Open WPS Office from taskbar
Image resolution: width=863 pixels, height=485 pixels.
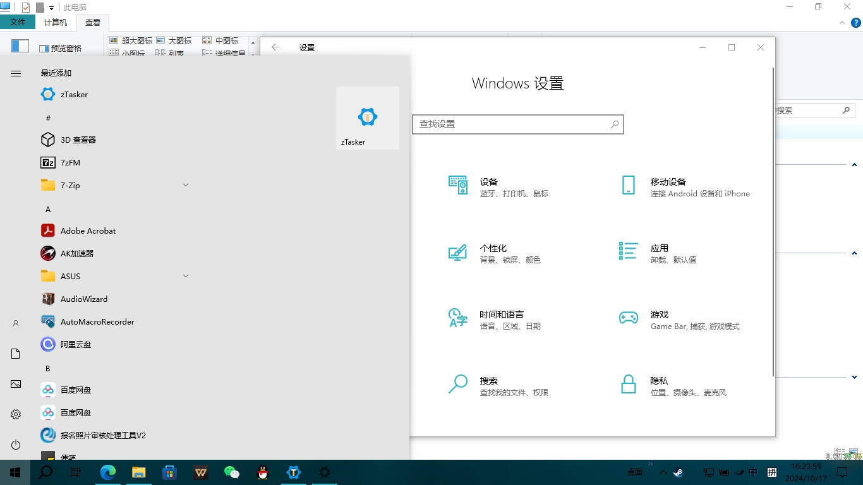pos(201,472)
